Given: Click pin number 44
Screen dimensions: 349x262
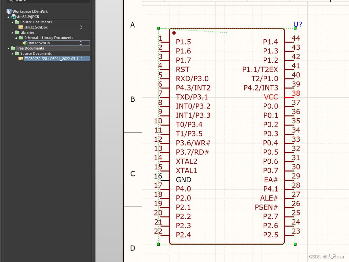Looking at the screenshot, I should [296, 38].
